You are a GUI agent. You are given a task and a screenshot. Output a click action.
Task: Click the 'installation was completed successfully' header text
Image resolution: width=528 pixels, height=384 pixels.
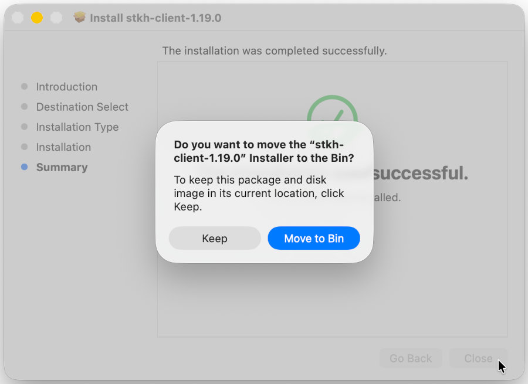pos(275,51)
